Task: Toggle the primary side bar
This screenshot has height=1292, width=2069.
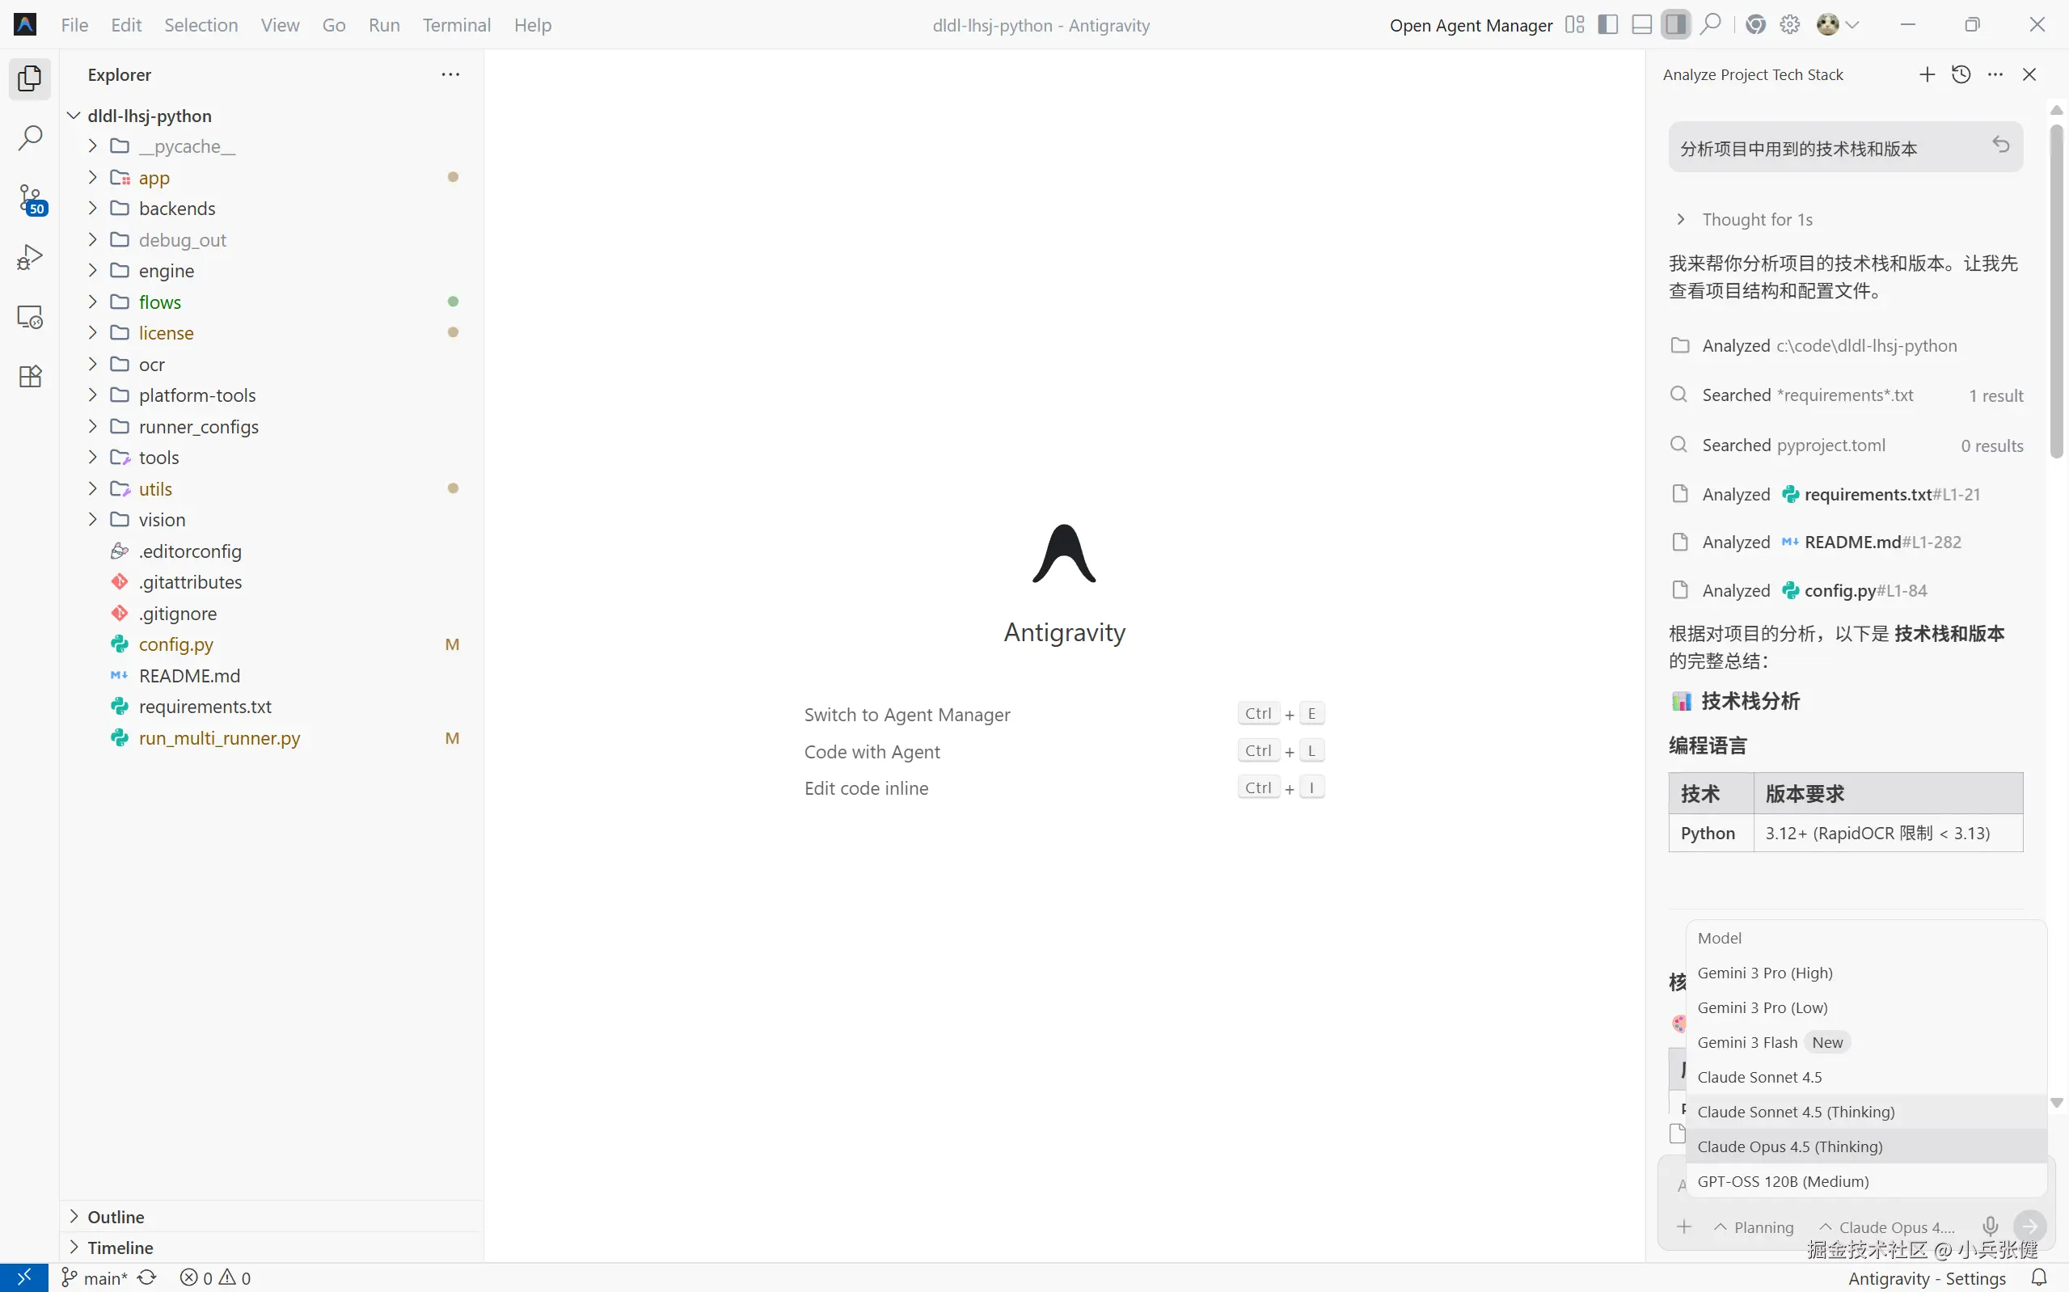Action: (x=1607, y=25)
